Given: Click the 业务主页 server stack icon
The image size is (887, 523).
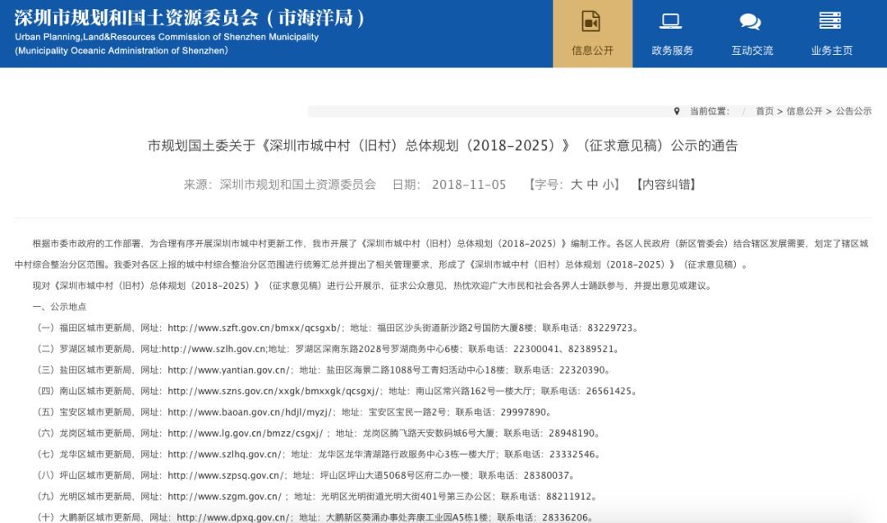Looking at the screenshot, I should click(830, 21).
